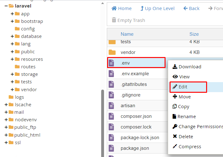Expand the ssl folder node
This screenshot has width=223, height=157.
(6, 143)
